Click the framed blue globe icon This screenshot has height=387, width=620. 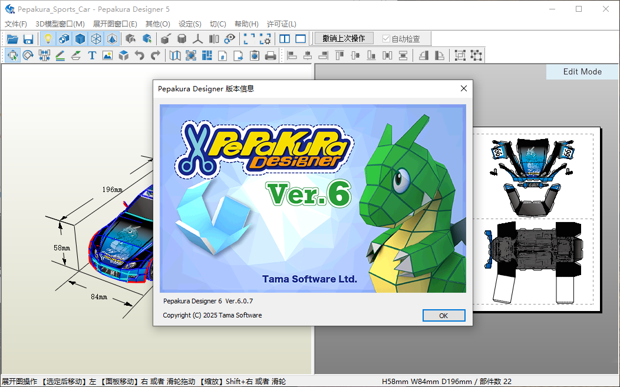click(x=190, y=55)
